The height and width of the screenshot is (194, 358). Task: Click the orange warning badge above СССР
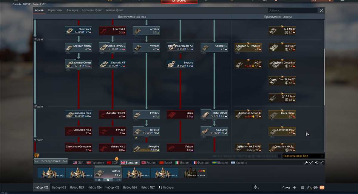click(117, 159)
